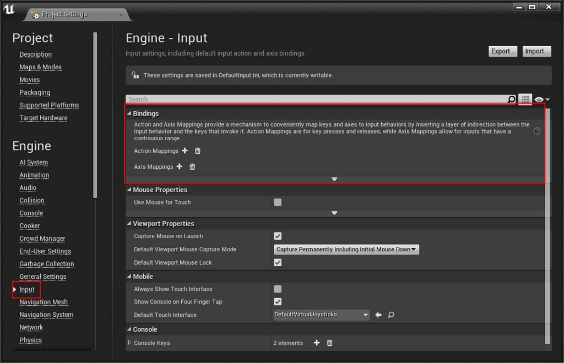Open the view options eye icon

[541, 100]
